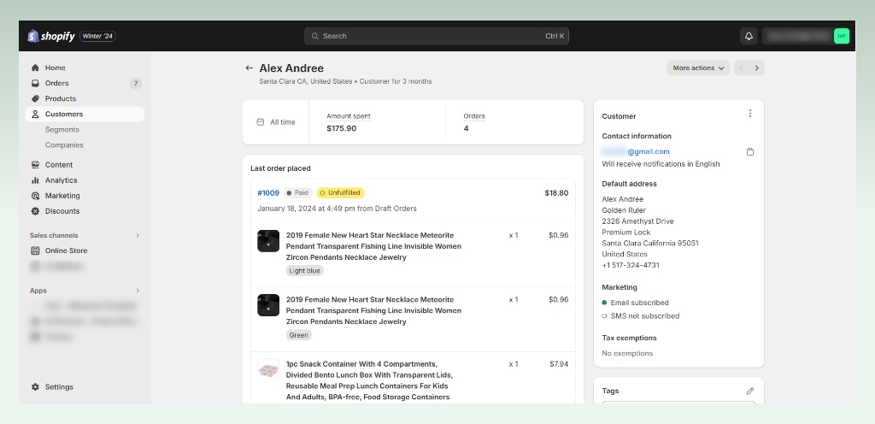Copy email with the clipboard icon
Viewport: 875px width, 424px height.
(x=750, y=152)
